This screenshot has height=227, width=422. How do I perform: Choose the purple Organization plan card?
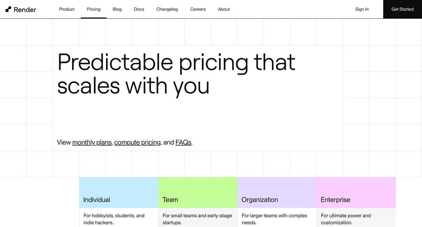click(277, 193)
